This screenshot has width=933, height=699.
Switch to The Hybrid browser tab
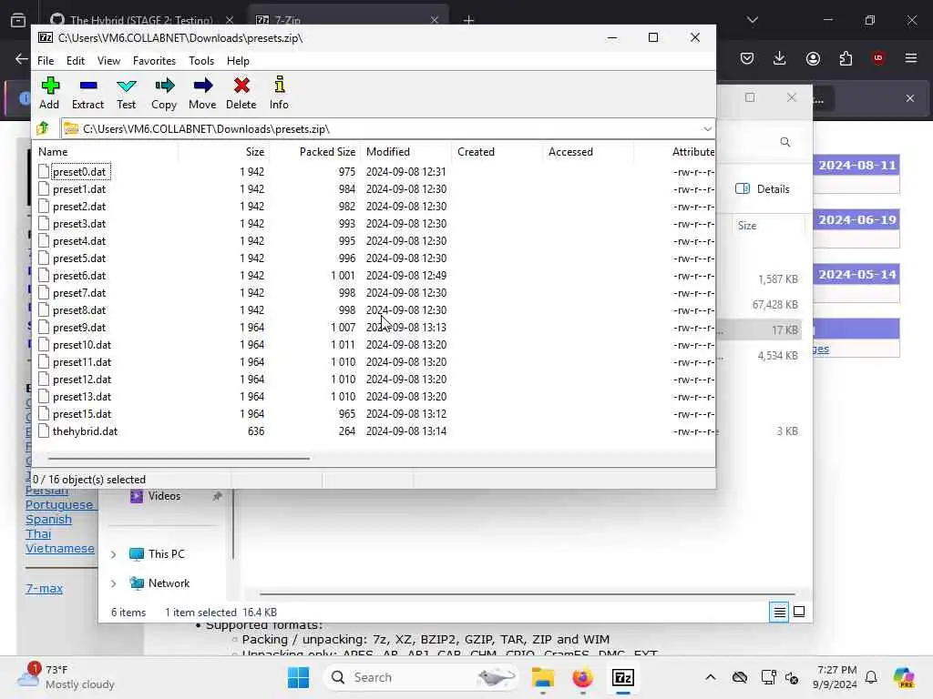pyautogui.click(x=140, y=20)
